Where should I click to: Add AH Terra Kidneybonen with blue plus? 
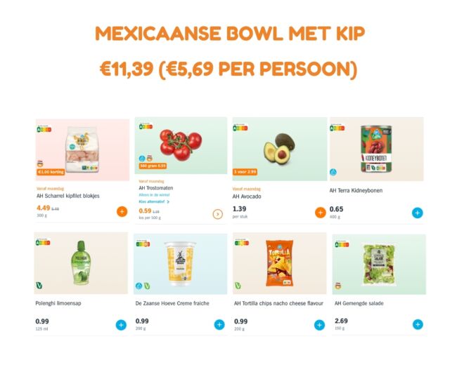[417, 213]
